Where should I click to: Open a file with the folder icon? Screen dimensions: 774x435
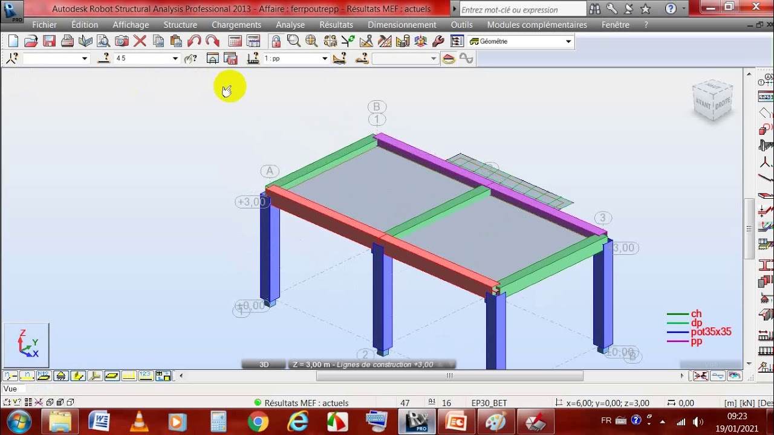[x=31, y=41]
